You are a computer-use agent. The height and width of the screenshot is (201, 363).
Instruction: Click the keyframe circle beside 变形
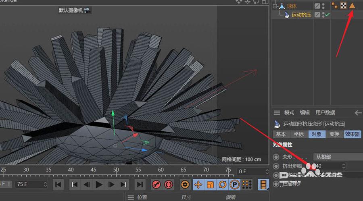[276, 157]
